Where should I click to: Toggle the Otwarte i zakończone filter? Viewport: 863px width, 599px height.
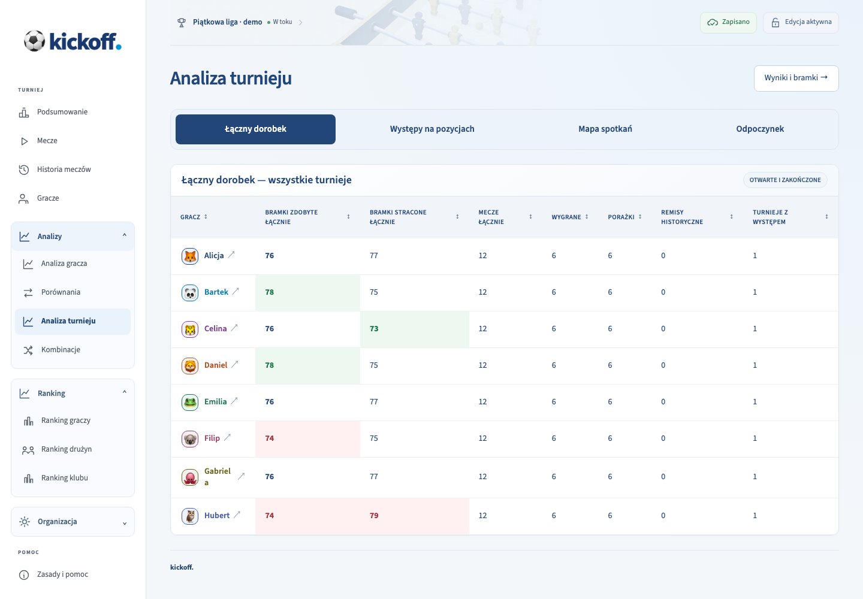[x=785, y=180]
